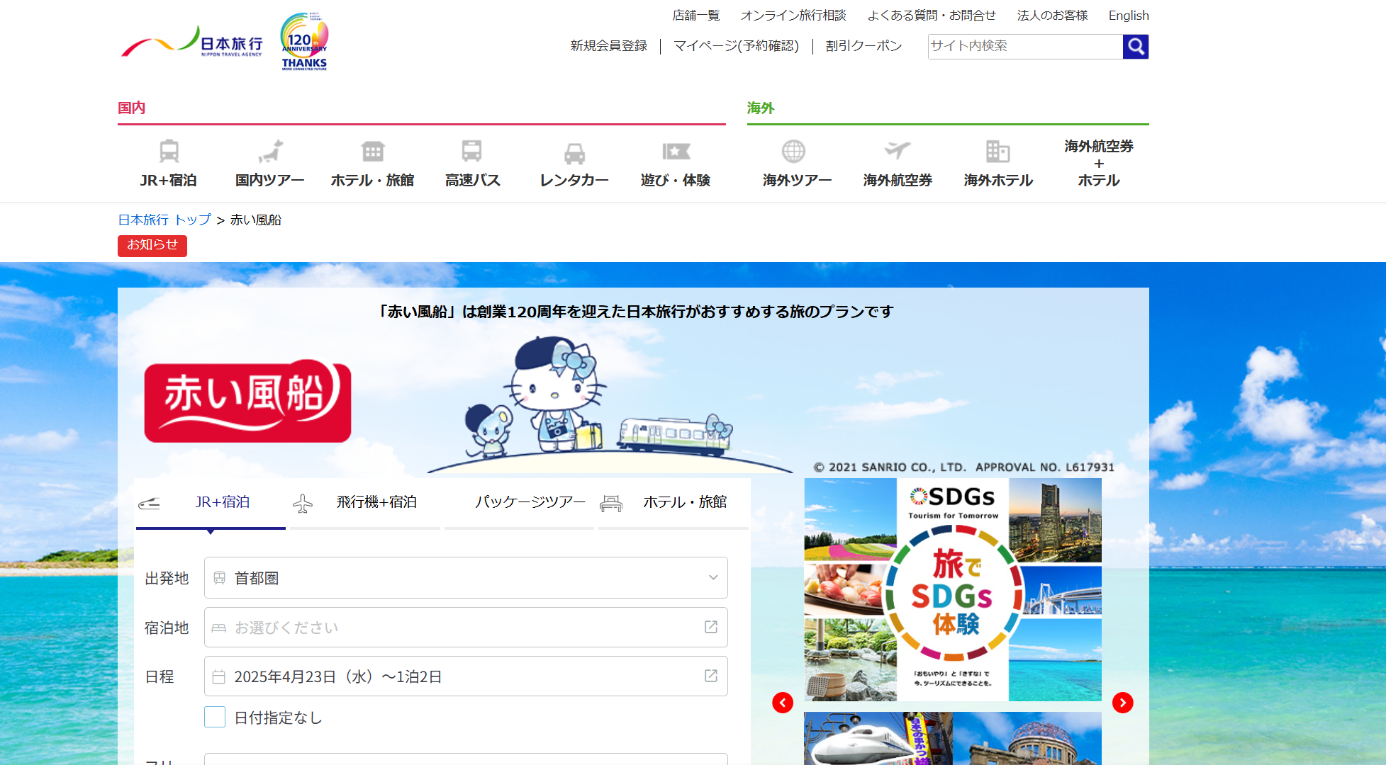Open マイページ(予約確認) link
This screenshot has height=765, width=1386.
click(x=736, y=45)
